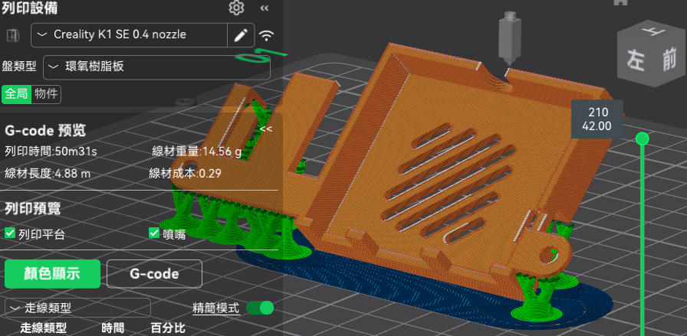Edit the Creality K1 SE preset pencil
687x336 pixels.
coord(241,35)
